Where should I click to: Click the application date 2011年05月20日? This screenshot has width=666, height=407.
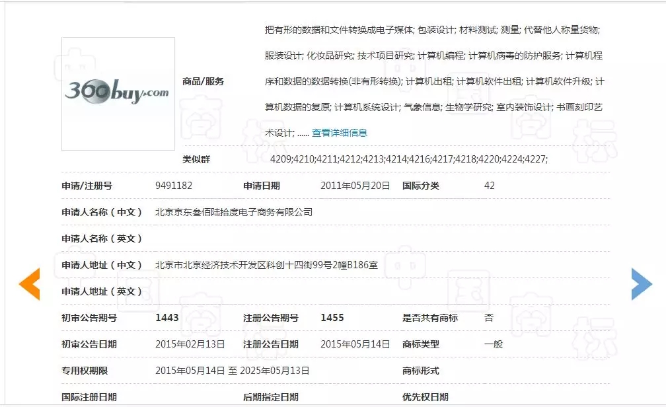[355, 186]
